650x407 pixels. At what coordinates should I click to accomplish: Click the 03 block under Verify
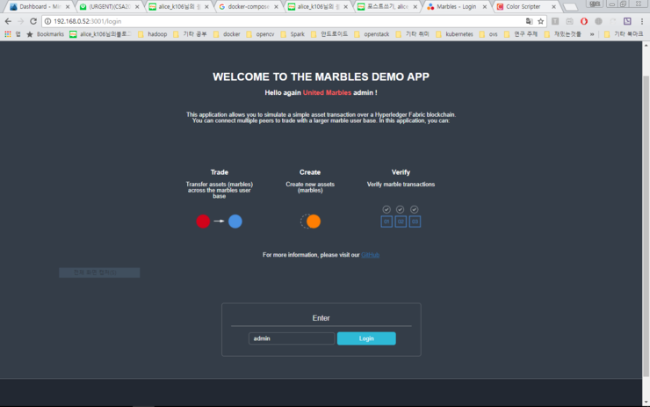415,222
